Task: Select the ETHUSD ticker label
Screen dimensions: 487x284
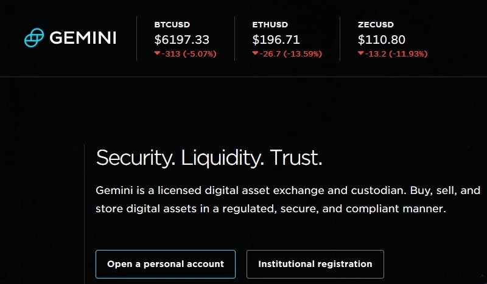Action: point(270,25)
